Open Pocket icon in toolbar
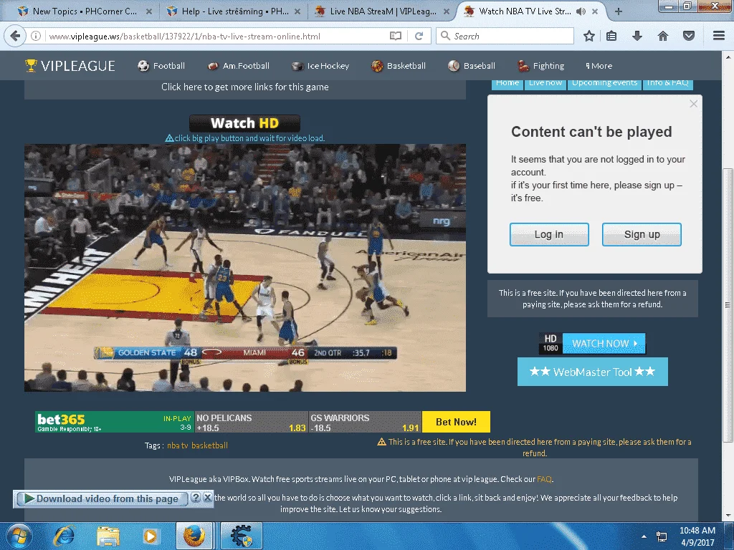Viewport: 734px width, 550px height. tap(689, 36)
